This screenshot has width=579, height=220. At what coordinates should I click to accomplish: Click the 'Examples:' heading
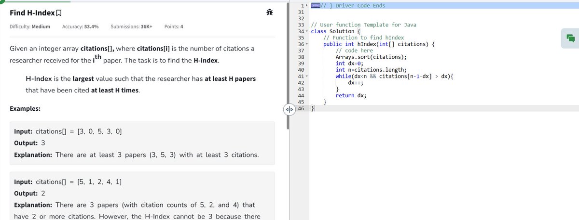(x=25, y=109)
